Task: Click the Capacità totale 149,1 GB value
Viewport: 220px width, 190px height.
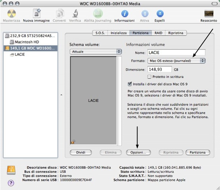Action: pyautogui.click(x=174, y=167)
